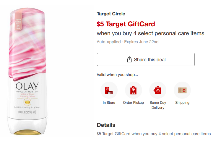The image size is (221, 144).
Task: Click the Order Pickup text label
Action: [133, 103]
